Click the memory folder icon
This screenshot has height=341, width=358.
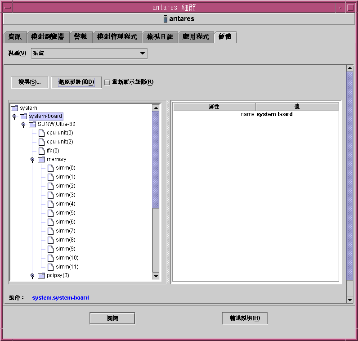tap(41, 159)
